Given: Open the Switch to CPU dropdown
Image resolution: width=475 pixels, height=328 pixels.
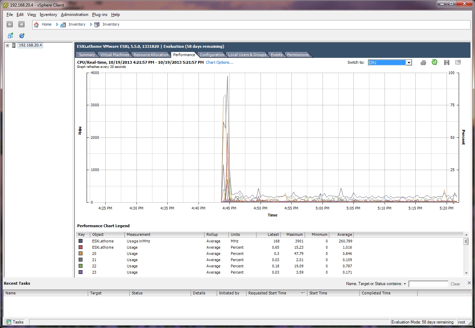Looking at the screenshot, I should [409, 63].
